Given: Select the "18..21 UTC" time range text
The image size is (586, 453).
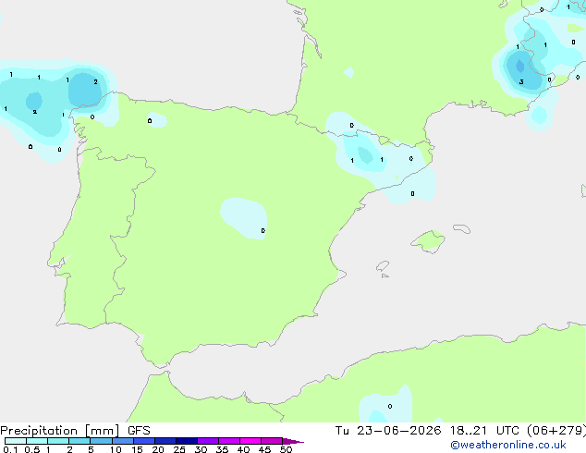Looking at the screenshot, I should (x=484, y=431).
